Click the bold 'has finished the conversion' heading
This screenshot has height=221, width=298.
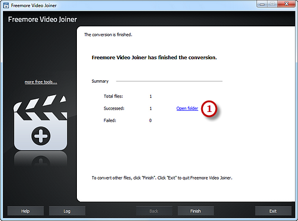154,57
